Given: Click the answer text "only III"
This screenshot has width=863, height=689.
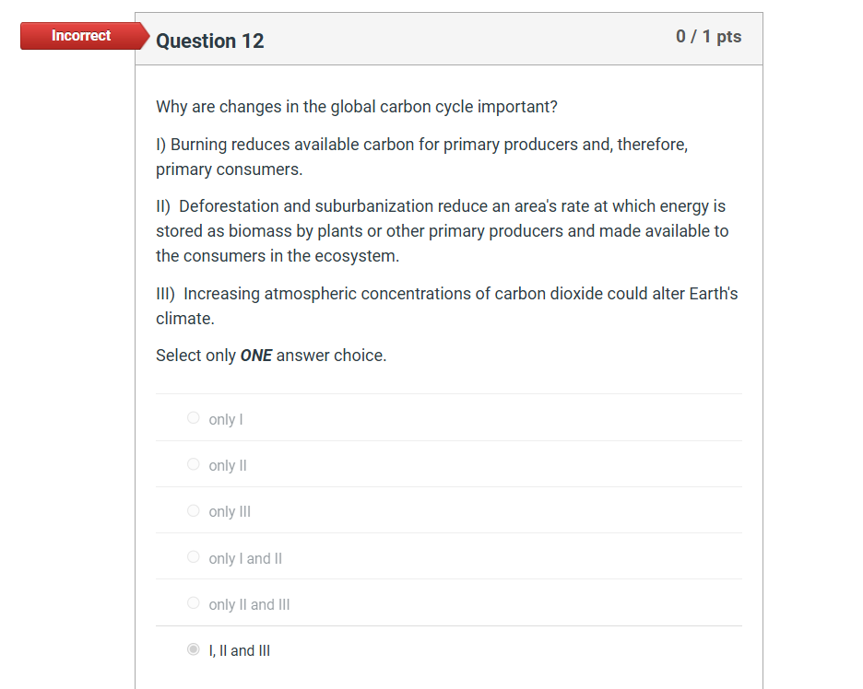Looking at the screenshot, I should pos(230,511).
